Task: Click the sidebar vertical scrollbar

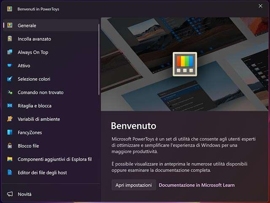Action: (99, 60)
